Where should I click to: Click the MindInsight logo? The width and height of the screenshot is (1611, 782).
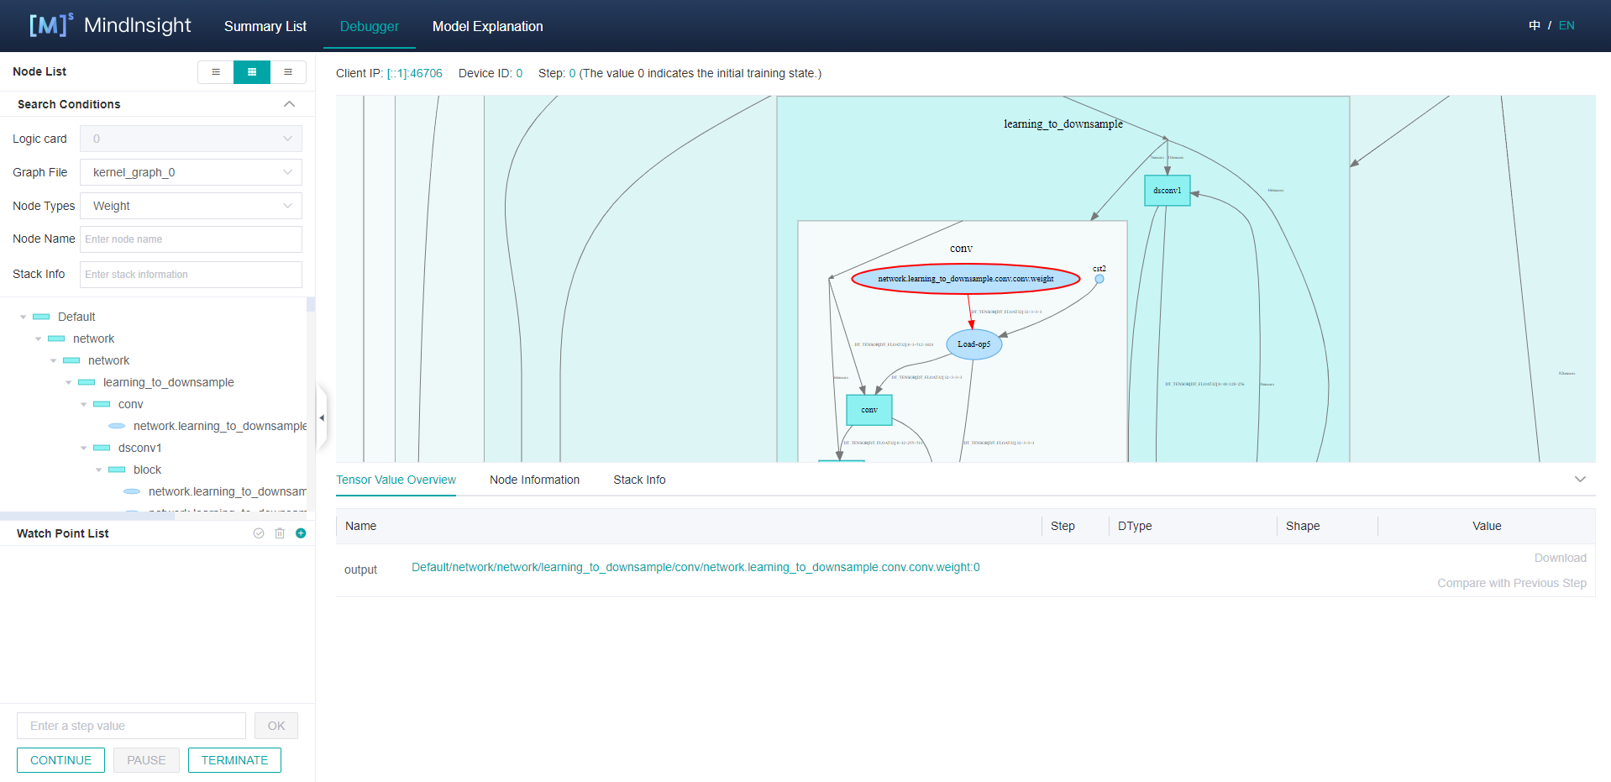click(x=110, y=25)
